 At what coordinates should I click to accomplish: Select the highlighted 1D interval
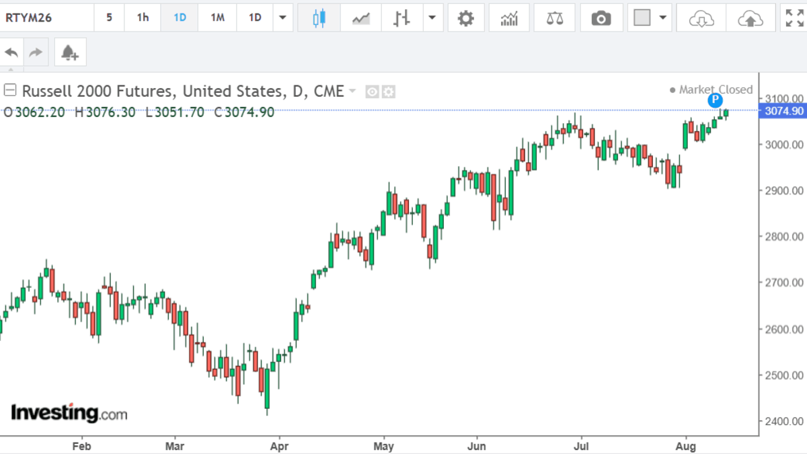(180, 18)
